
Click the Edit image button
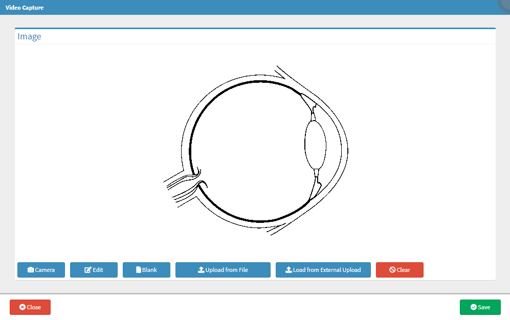94,269
